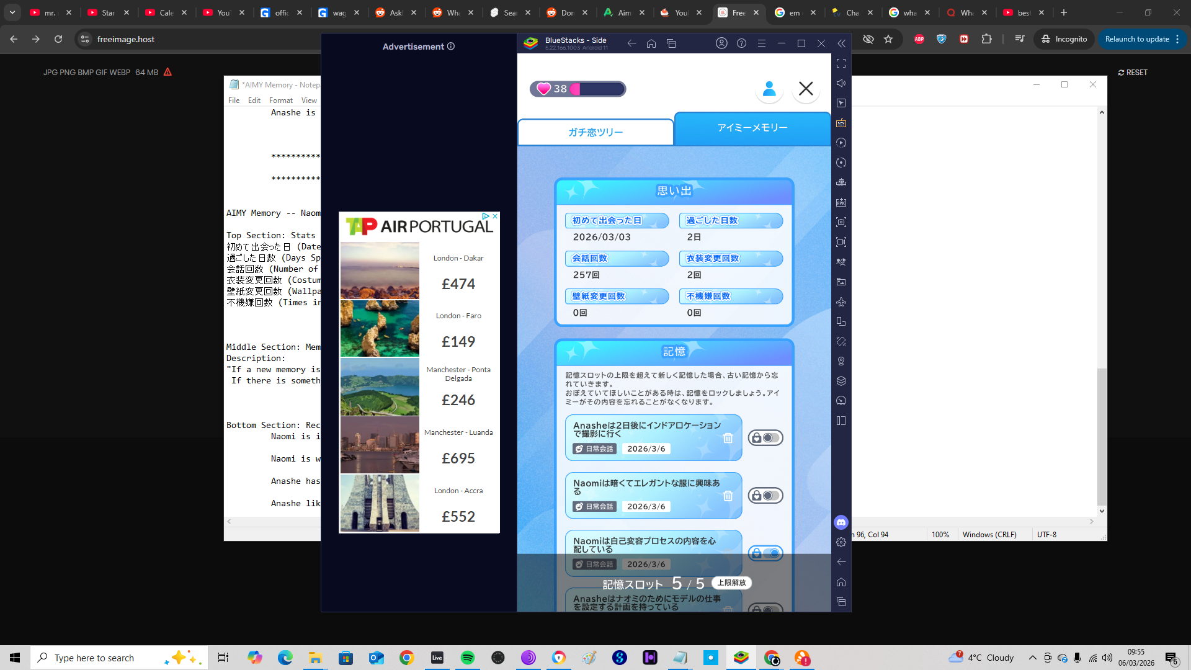Collapse BlueStacks side toolbar with double chevron

pyautogui.click(x=842, y=43)
